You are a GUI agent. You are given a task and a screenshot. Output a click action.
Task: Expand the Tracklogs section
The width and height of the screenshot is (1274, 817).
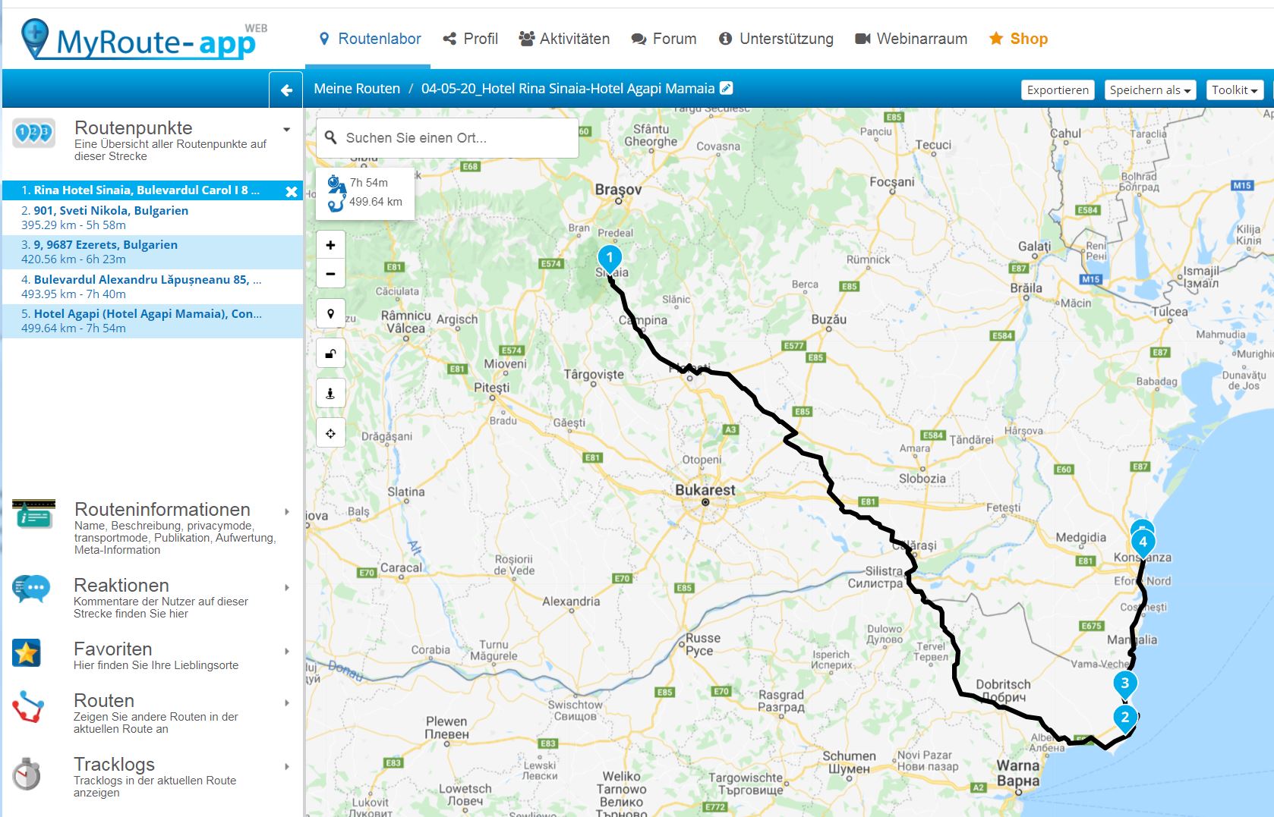(286, 767)
